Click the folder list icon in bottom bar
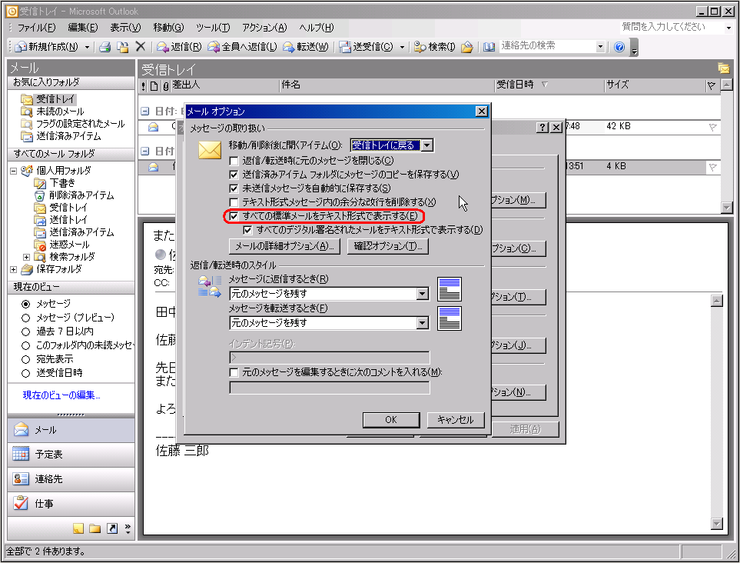The width and height of the screenshot is (740, 563). [95, 528]
